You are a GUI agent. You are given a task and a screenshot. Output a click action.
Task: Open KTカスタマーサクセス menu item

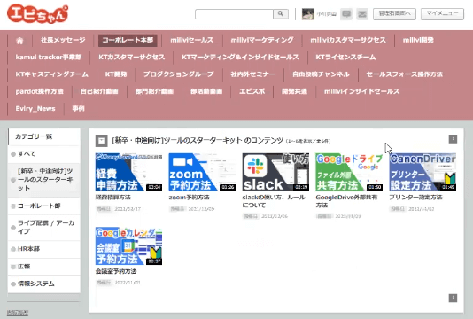(131, 58)
